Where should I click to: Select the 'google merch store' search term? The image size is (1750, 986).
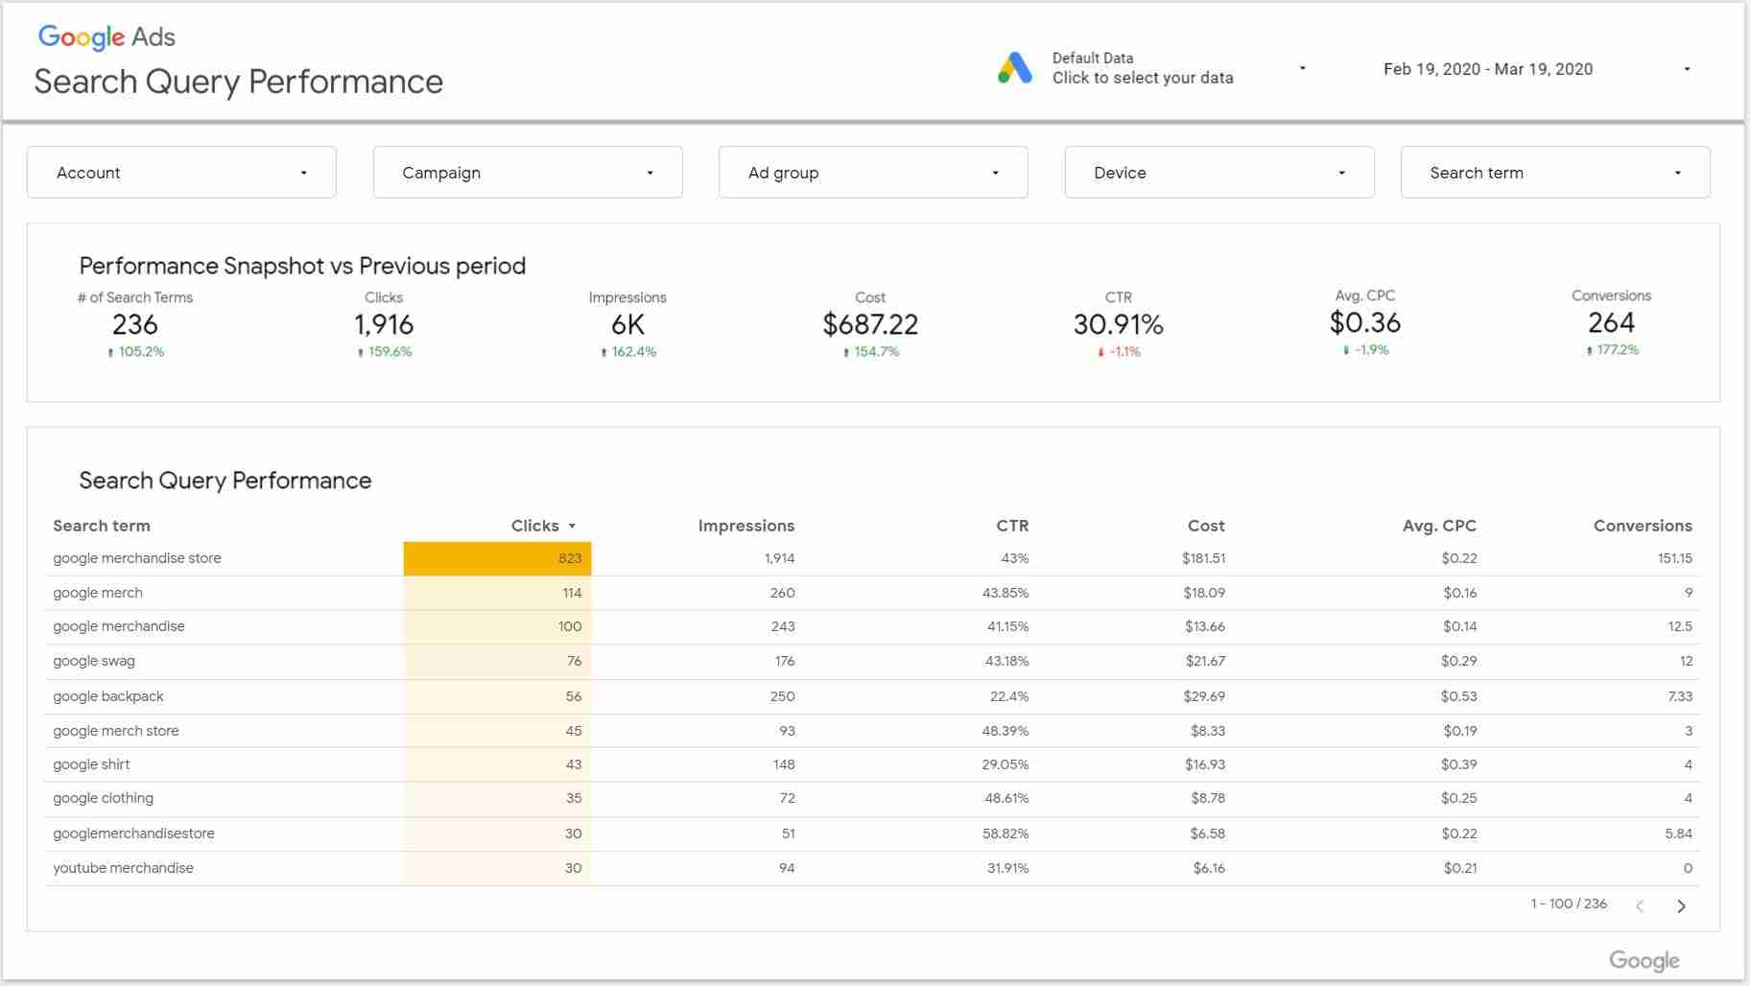pyautogui.click(x=115, y=731)
